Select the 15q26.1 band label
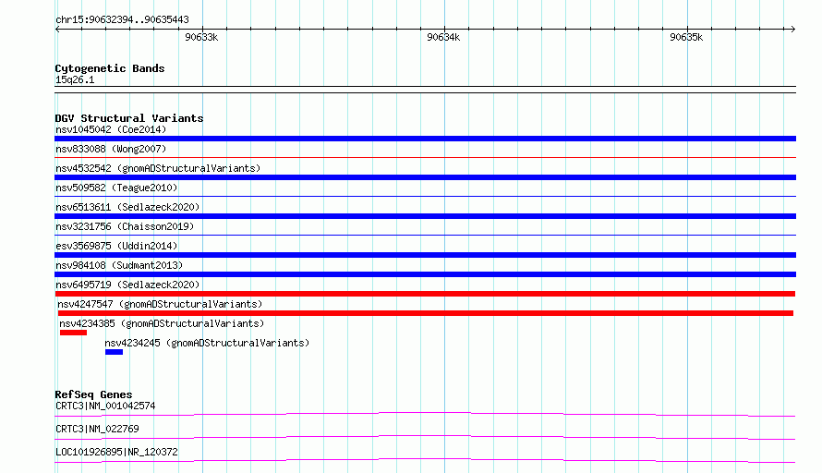This screenshot has width=822, height=473. coord(75,79)
